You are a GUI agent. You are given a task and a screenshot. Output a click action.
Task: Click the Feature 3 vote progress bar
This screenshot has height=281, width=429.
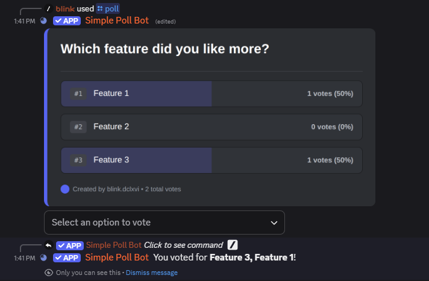137,160
